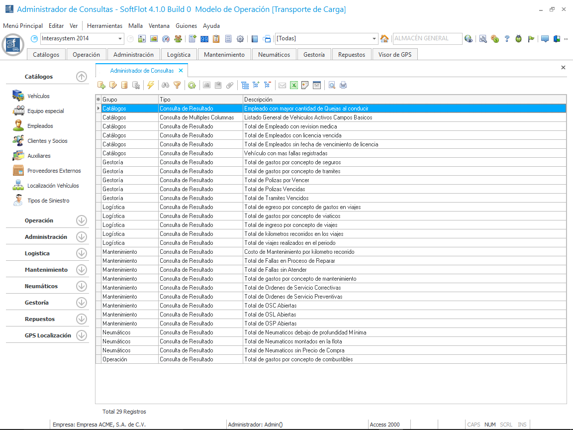Export to Excel using the green icon
This screenshot has width=573, height=430.
tap(294, 85)
